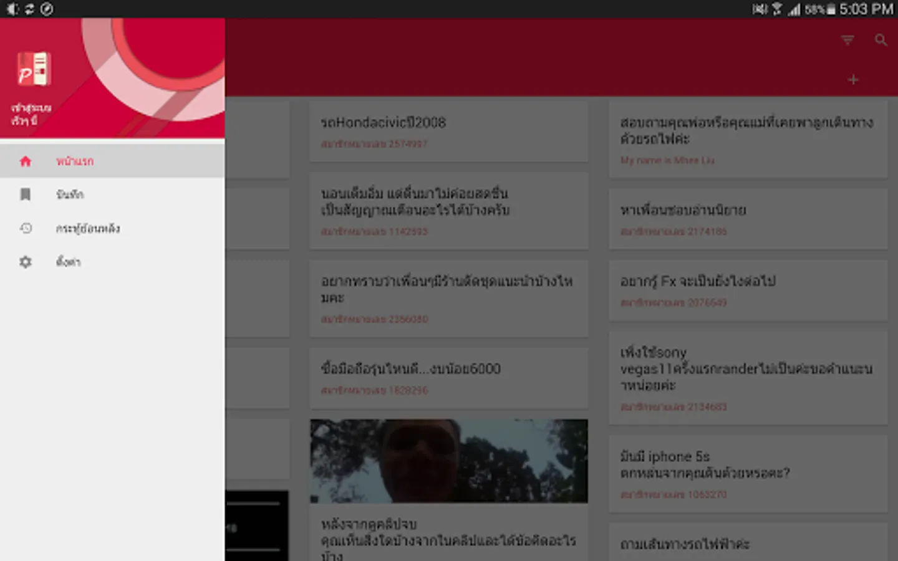Viewport: 898px width, 561px height.
Task: Open ตั้งค่า settings item in the drawer
Action: [x=112, y=262]
